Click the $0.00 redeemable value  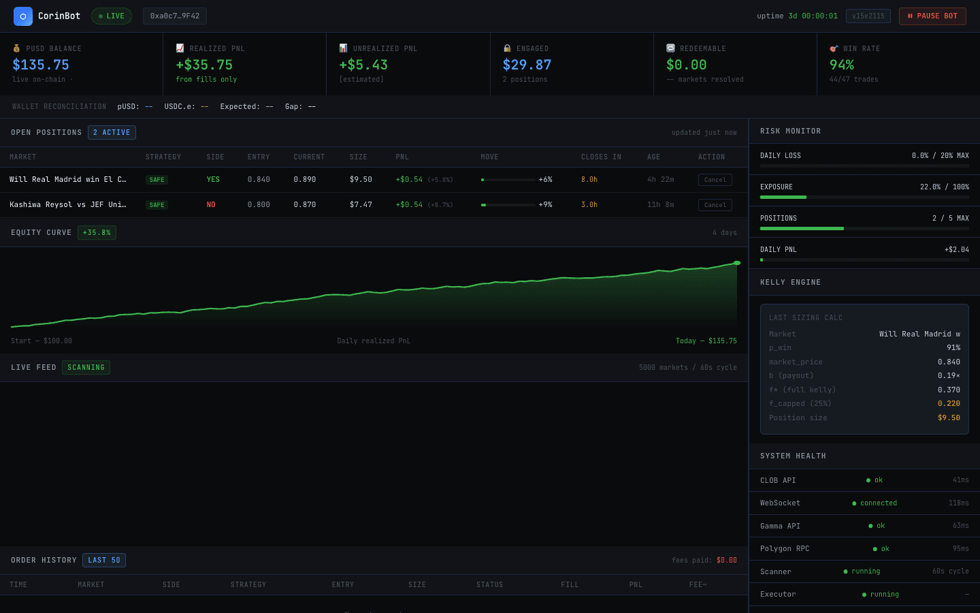click(686, 65)
